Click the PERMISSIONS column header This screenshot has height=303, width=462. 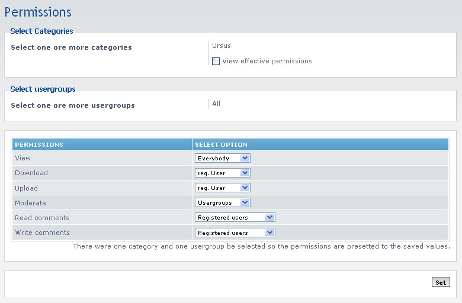pyautogui.click(x=39, y=144)
